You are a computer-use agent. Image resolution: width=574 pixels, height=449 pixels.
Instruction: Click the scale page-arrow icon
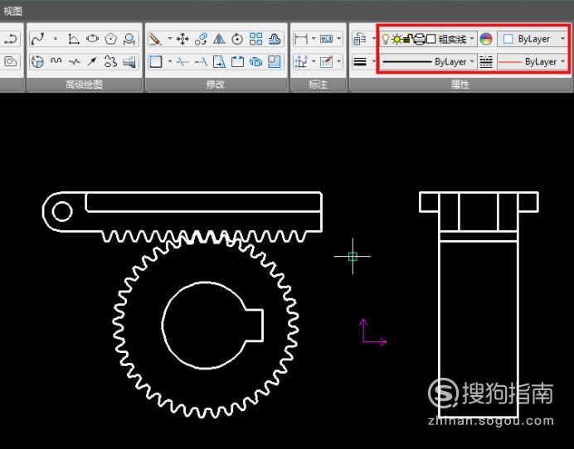pyautogui.click(x=219, y=61)
